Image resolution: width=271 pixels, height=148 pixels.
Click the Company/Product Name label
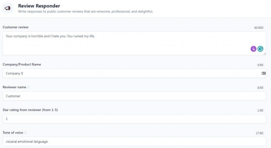22,64
